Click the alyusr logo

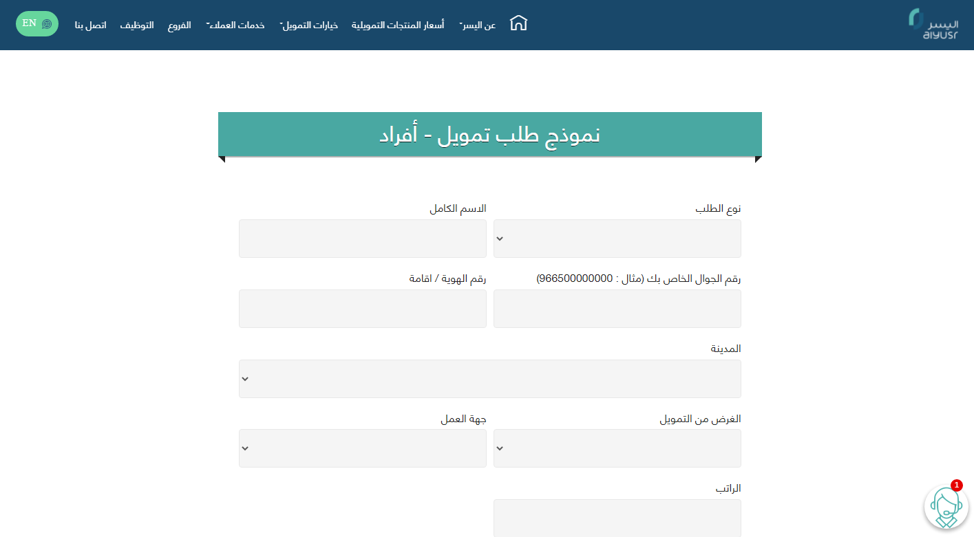pos(933,24)
